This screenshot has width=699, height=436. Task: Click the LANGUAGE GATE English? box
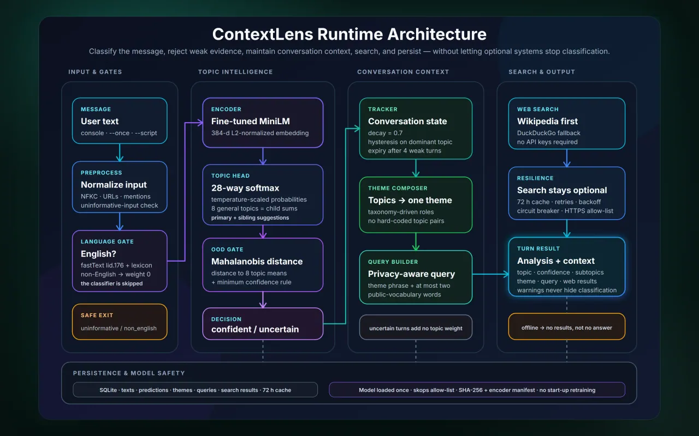click(120, 261)
